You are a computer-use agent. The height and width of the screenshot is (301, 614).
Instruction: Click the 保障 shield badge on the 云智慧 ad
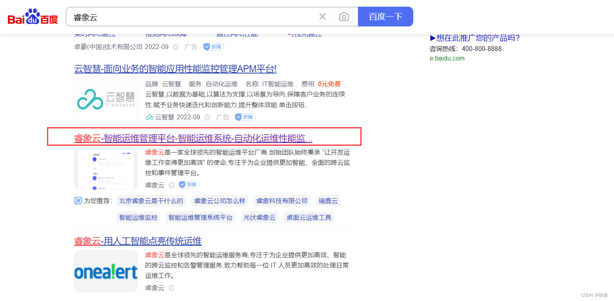click(x=245, y=117)
